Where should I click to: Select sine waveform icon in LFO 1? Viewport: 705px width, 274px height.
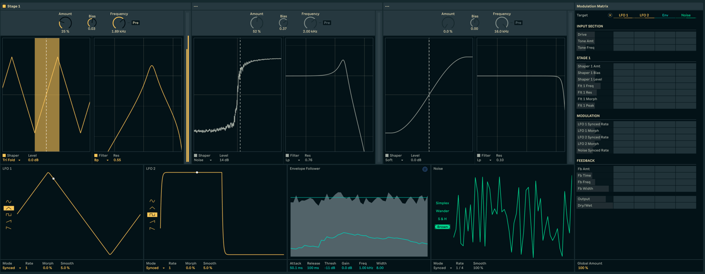9,202
